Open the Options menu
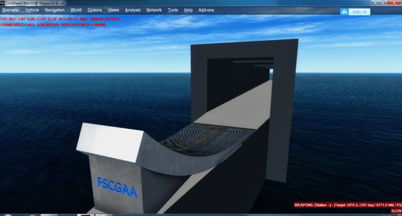Image resolution: width=402 pixels, height=216 pixels. pos(95,10)
